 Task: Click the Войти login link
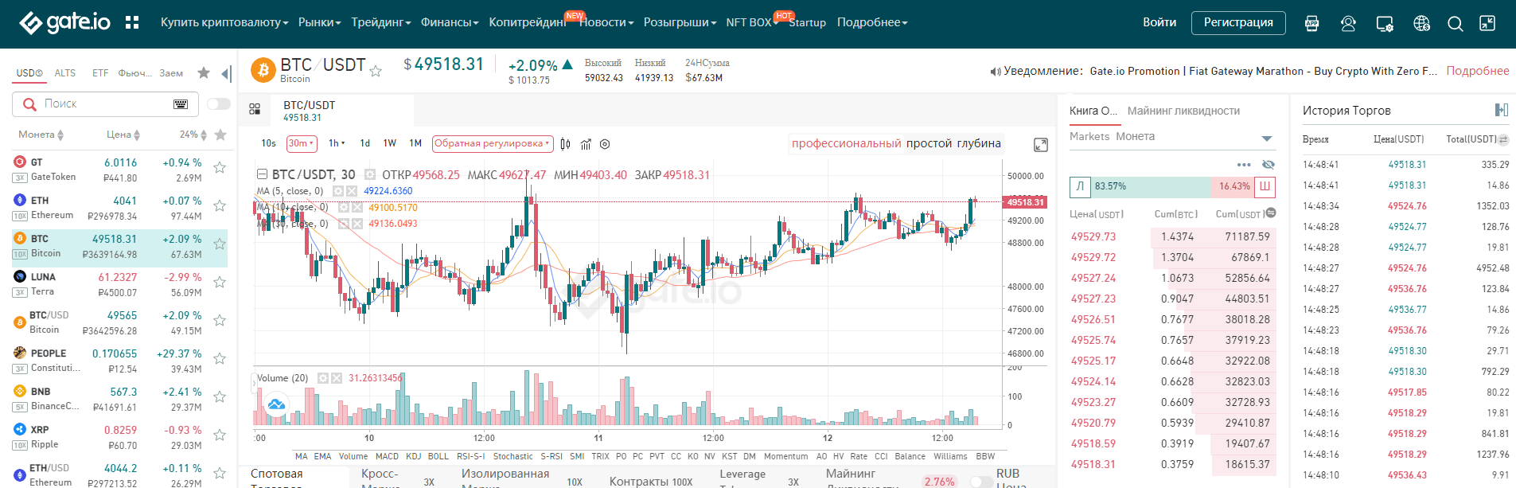pos(1159,22)
